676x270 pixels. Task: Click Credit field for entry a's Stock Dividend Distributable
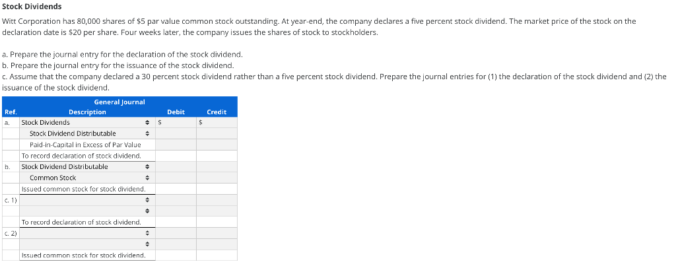pyautogui.click(x=217, y=133)
